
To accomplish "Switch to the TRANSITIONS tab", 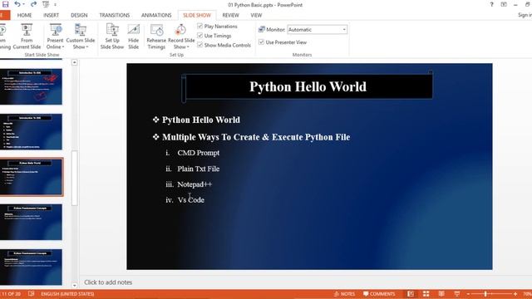I will 115,15.
